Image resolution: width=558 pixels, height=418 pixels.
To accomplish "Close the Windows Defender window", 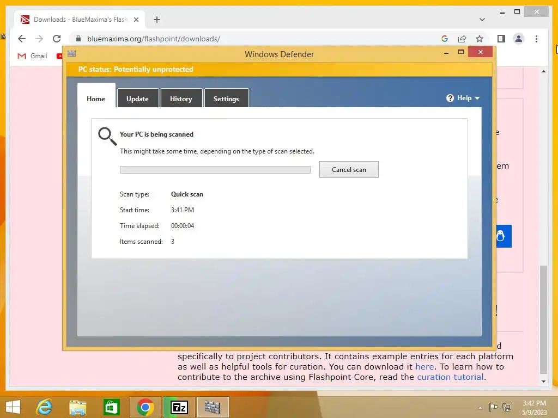I will pyautogui.click(x=481, y=52).
